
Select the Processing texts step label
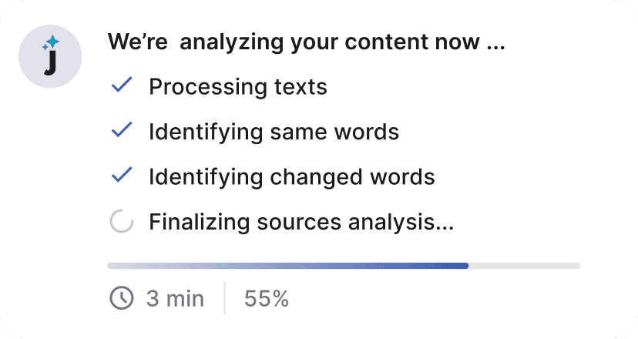[238, 87]
